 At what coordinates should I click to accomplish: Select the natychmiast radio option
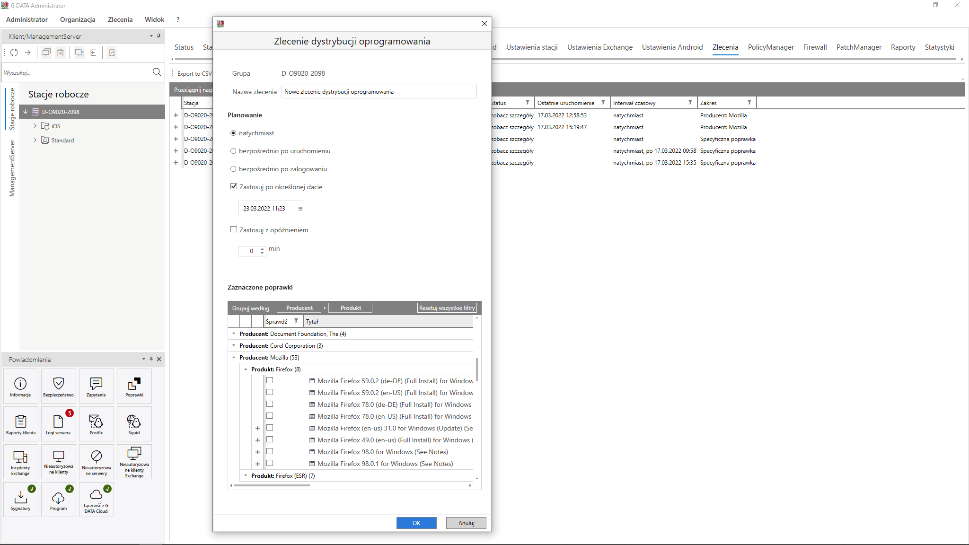tap(233, 133)
